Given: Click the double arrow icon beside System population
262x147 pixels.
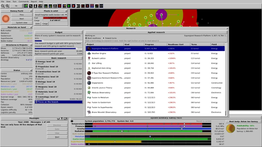Looking at the screenshot, I should click(x=72, y=121).
